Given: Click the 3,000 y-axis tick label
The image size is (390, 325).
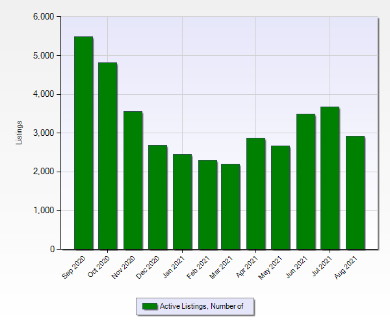Looking at the screenshot, I should click(44, 133).
